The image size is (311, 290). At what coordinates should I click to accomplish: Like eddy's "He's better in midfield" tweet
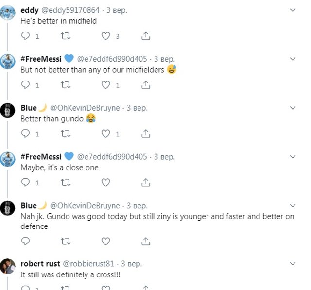(105, 36)
